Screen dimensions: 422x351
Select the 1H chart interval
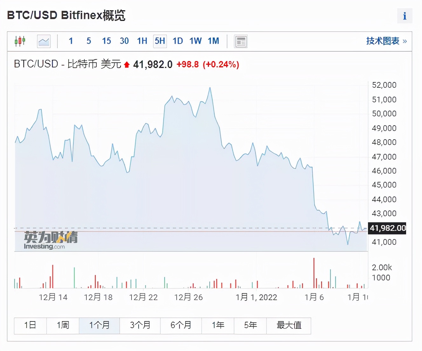point(142,41)
